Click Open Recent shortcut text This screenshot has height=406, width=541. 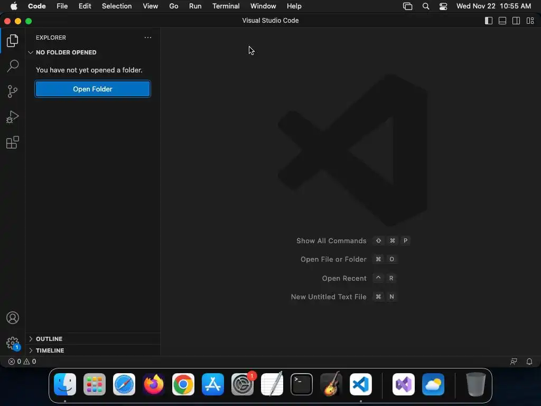click(x=344, y=278)
